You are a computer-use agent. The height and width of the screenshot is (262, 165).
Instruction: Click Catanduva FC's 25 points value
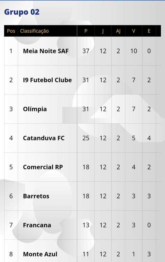[86, 138]
